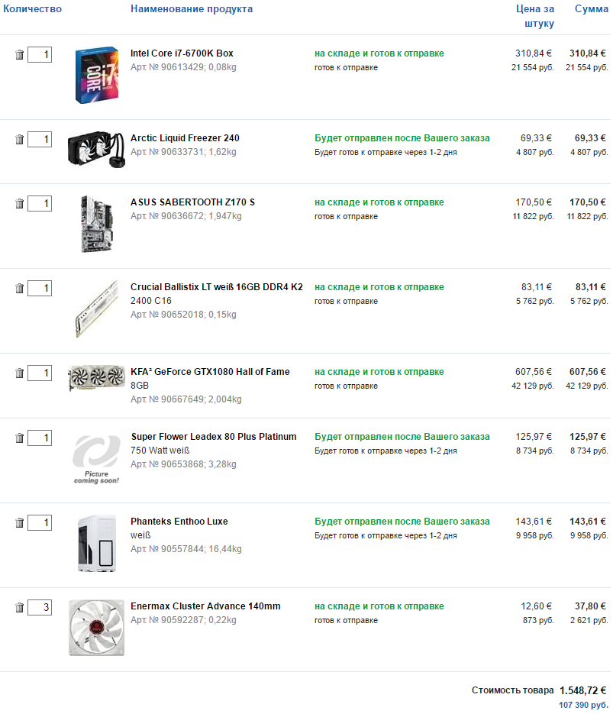
Task: Edit quantity field for Enermax Cluster Advance
Action: click(40, 608)
